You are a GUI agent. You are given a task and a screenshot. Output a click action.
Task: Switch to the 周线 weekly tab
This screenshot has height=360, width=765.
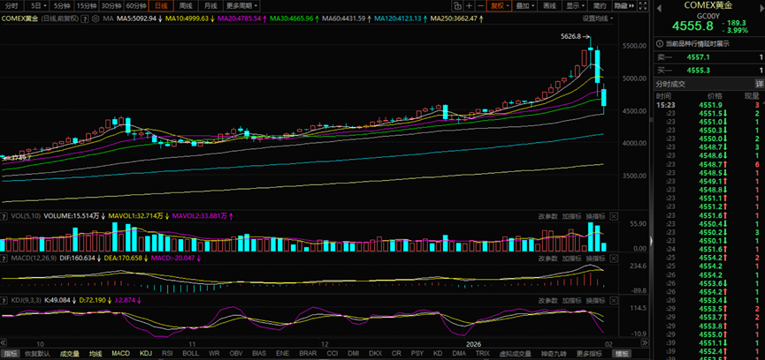click(187, 5)
